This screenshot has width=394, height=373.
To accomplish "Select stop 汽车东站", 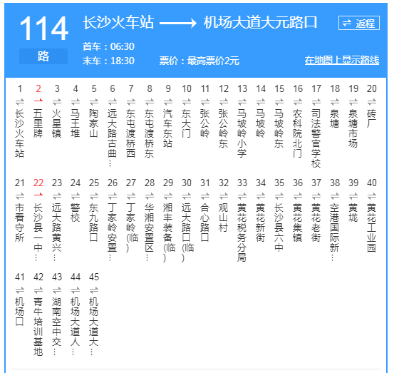I will (x=168, y=128).
